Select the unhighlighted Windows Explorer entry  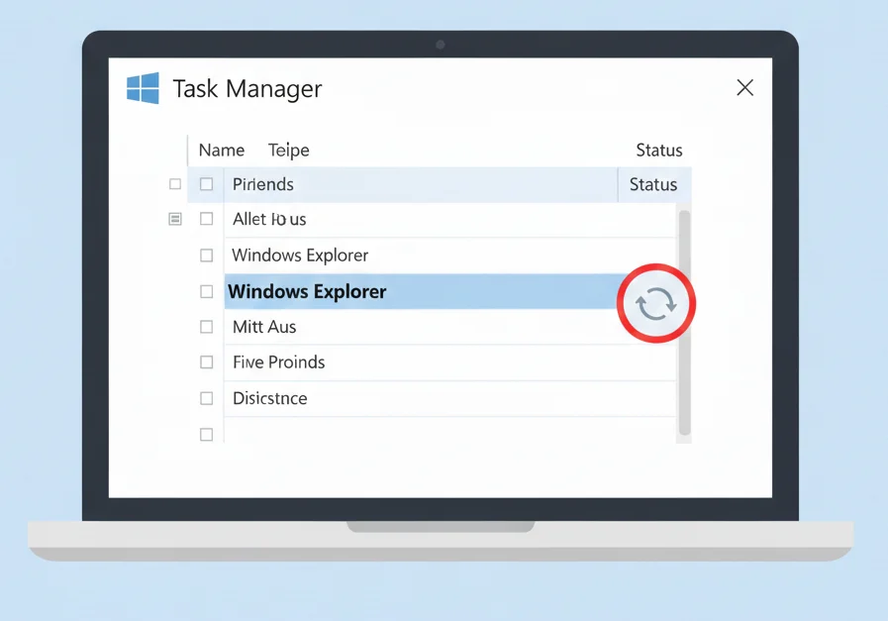point(299,255)
